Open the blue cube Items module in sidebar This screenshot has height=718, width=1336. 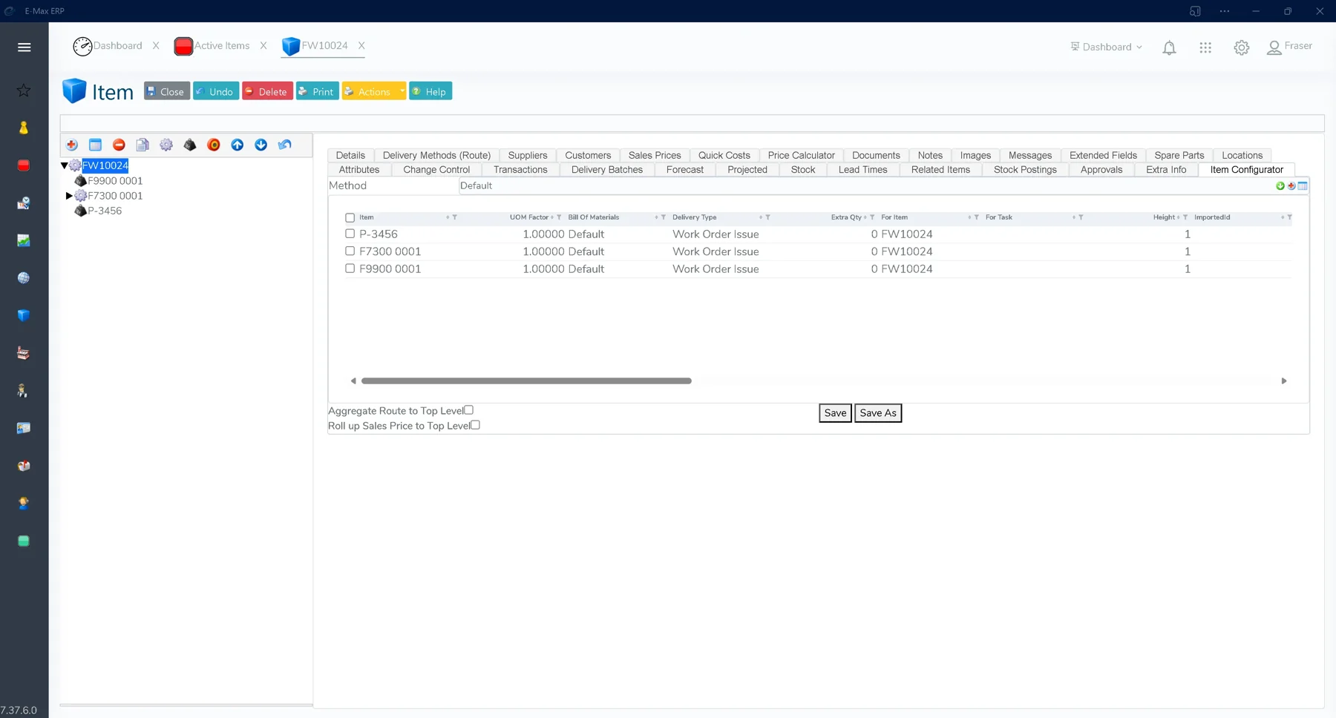click(x=24, y=316)
